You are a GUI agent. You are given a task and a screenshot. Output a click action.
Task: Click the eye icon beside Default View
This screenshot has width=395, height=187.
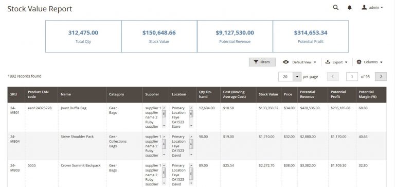pyautogui.click(x=285, y=62)
